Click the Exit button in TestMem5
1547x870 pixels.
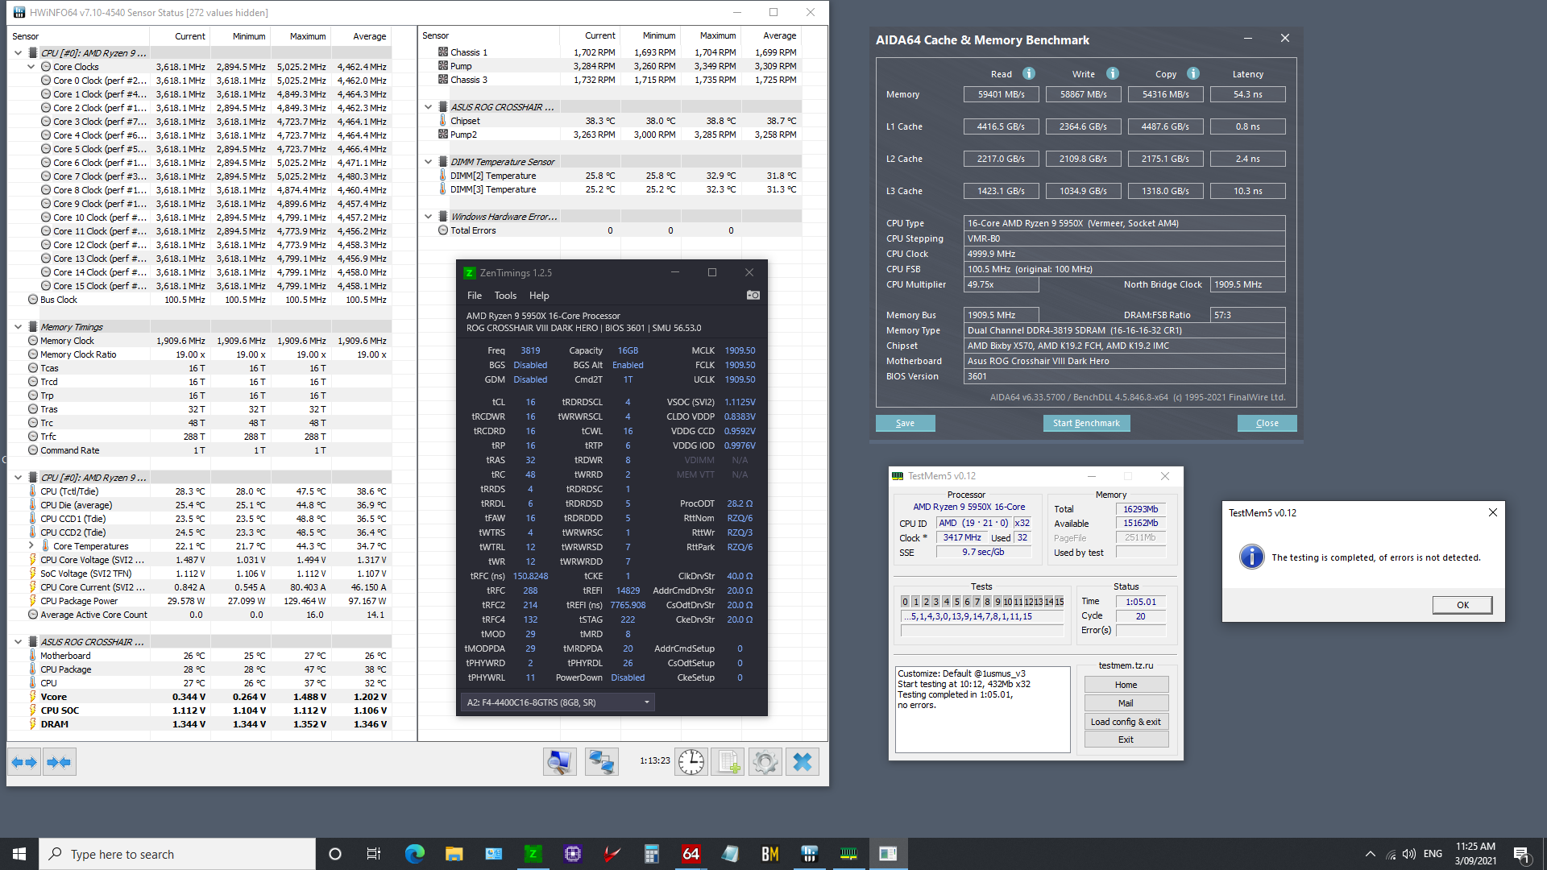(x=1126, y=739)
